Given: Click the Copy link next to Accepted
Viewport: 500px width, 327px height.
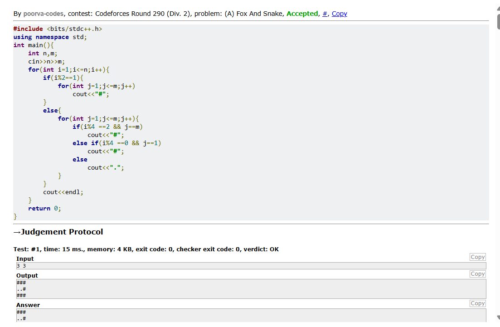Looking at the screenshot, I should tap(339, 14).
